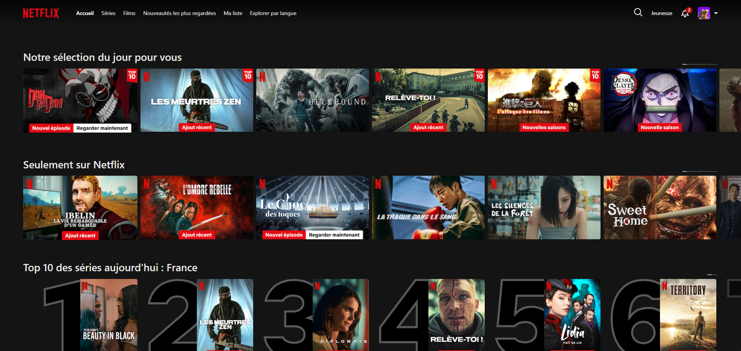
Task: Click Ajout récent badge on L'ombre rebelle
Action: click(x=197, y=235)
